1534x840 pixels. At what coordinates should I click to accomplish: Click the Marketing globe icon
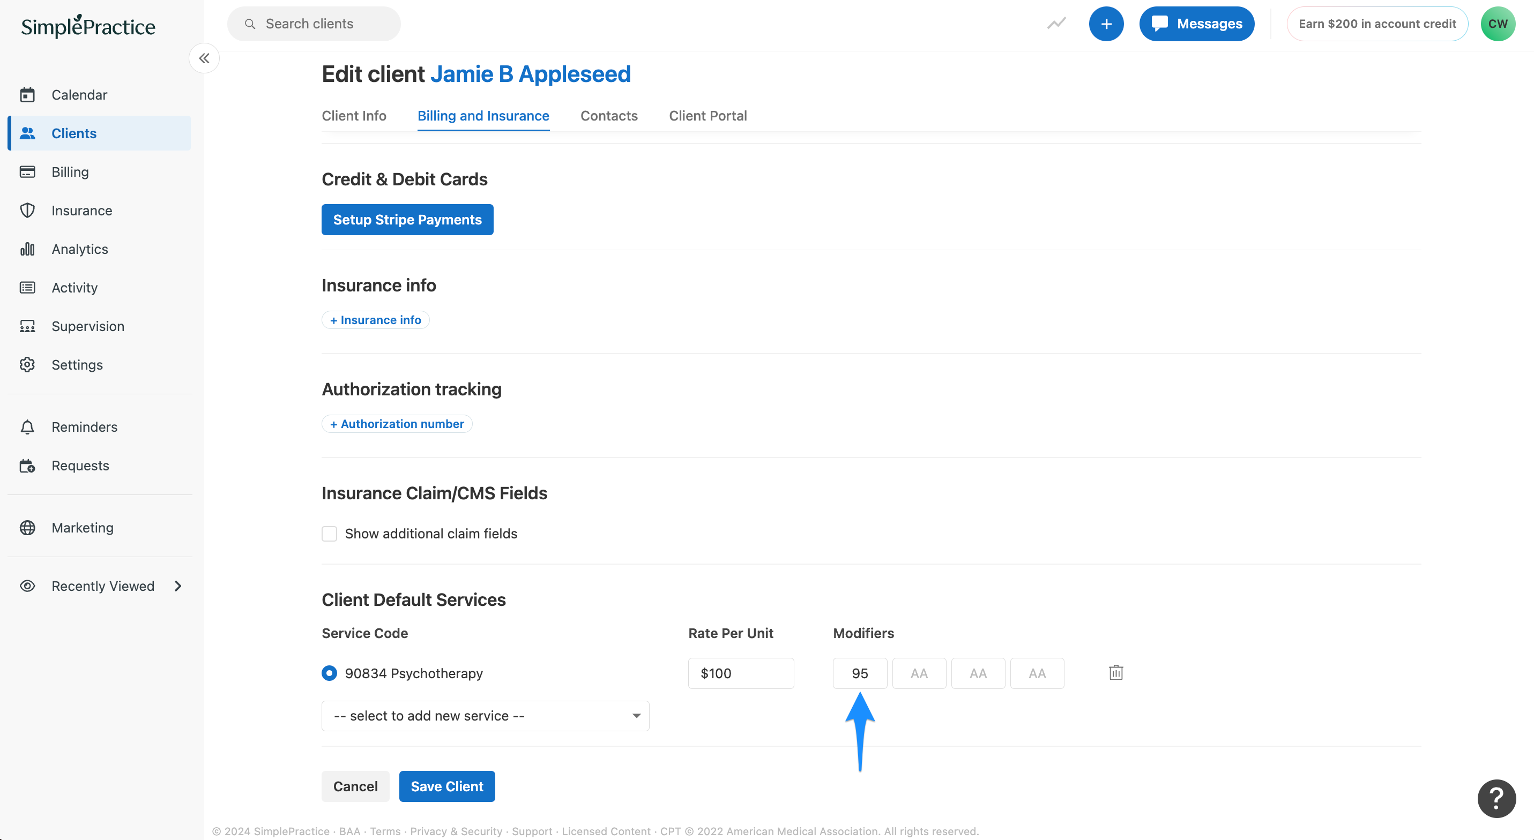tap(27, 528)
